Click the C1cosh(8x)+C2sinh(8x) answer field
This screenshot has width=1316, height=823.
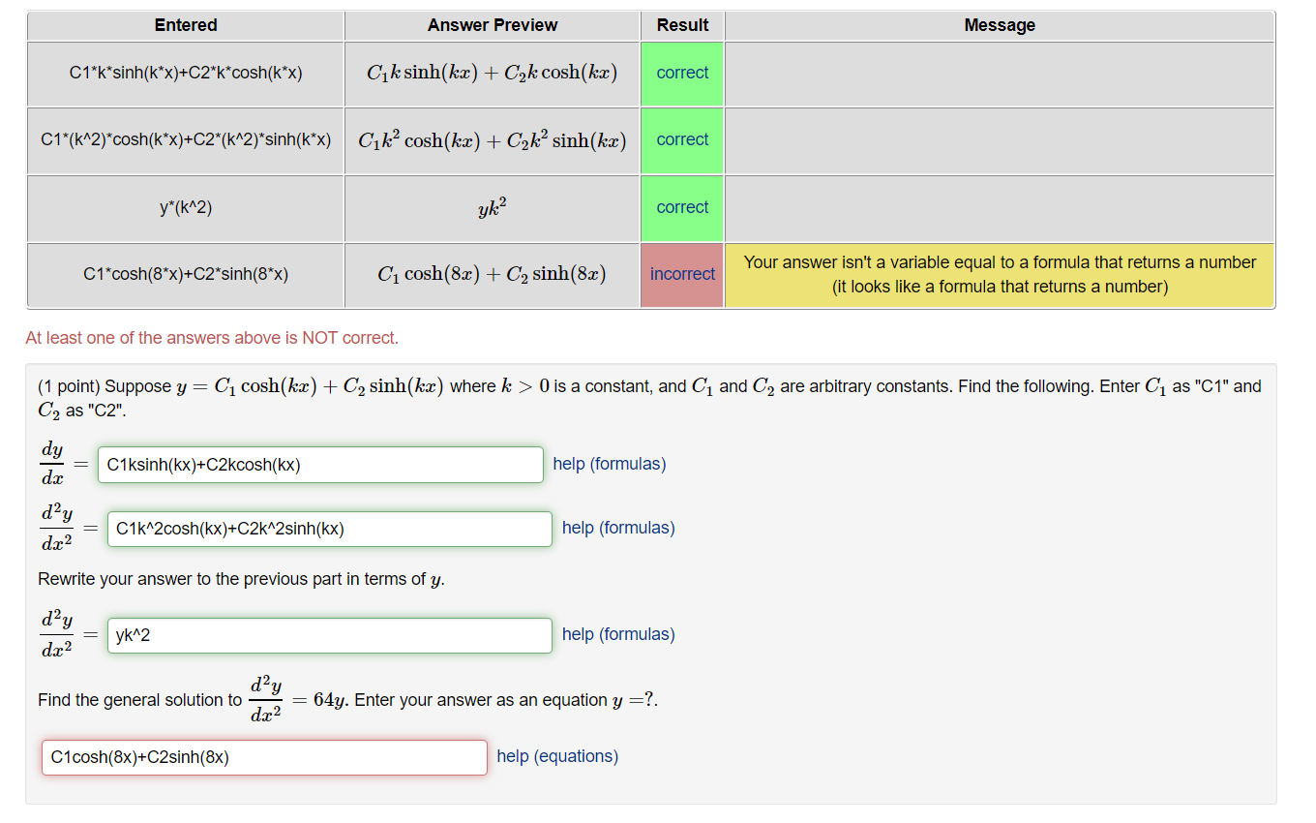coord(264,757)
